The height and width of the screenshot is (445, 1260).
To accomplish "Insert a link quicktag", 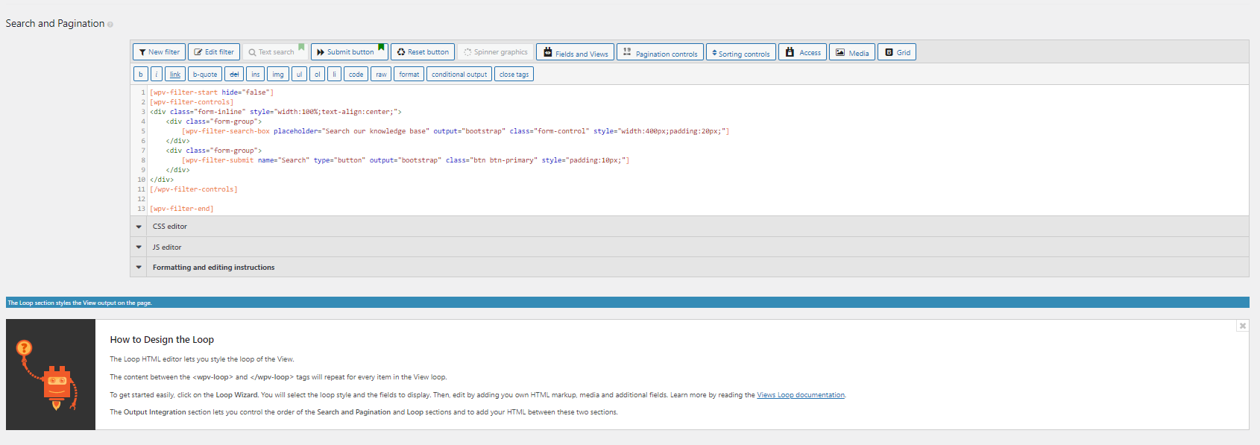I will point(174,75).
